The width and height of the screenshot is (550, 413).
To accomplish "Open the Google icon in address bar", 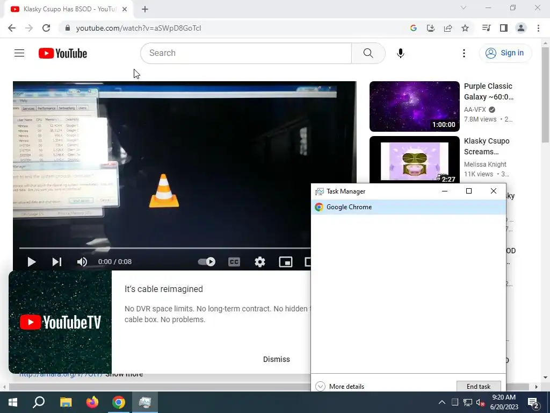I will [413, 28].
